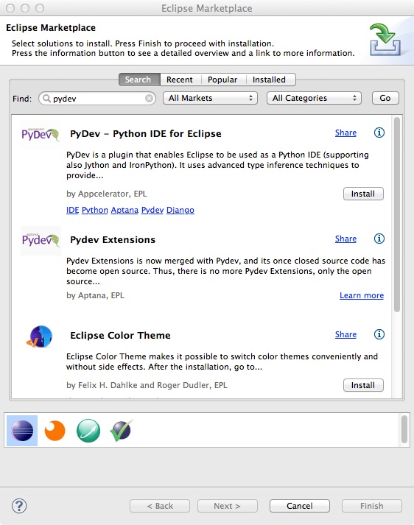Click the PyDev – Python IDE for Eclipse title

click(146, 133)
